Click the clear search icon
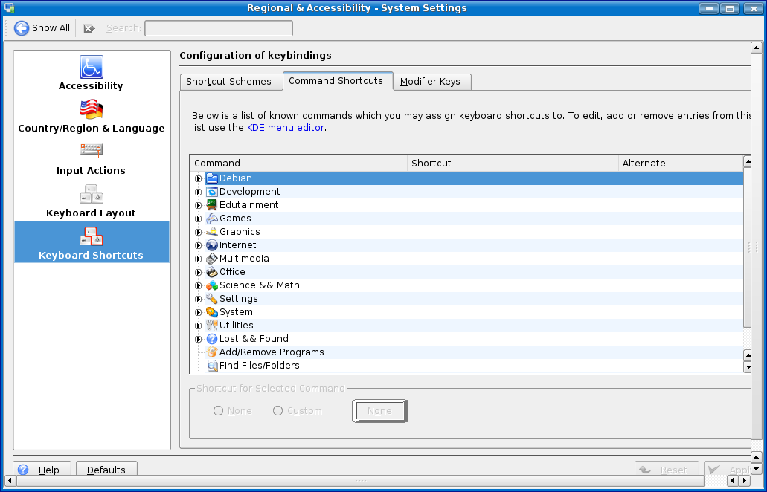Image resolution: width=767 pixels, height=492 pixels. pyautogui.click(x=89, y=28)
